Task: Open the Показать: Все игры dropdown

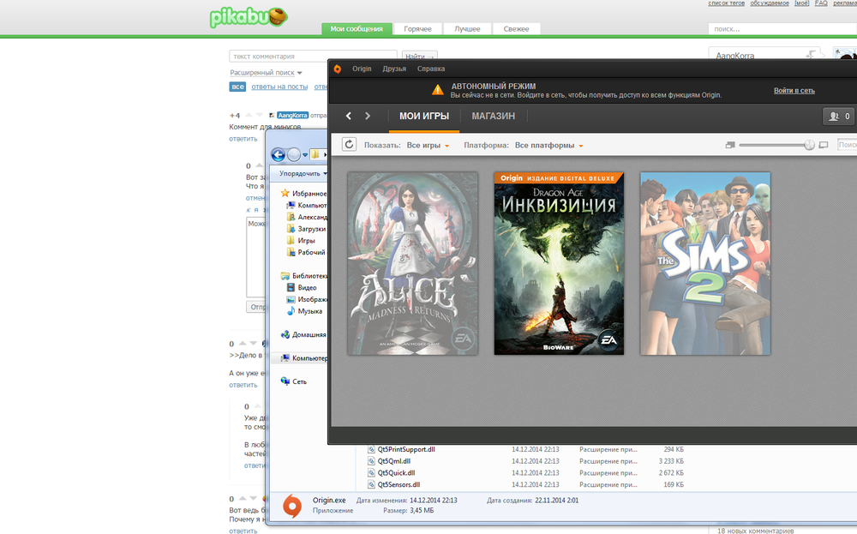Action: [428, 146]
